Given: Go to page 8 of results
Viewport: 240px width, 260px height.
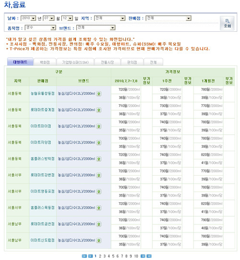Looking at the screenshot, I should pos(126,256).
